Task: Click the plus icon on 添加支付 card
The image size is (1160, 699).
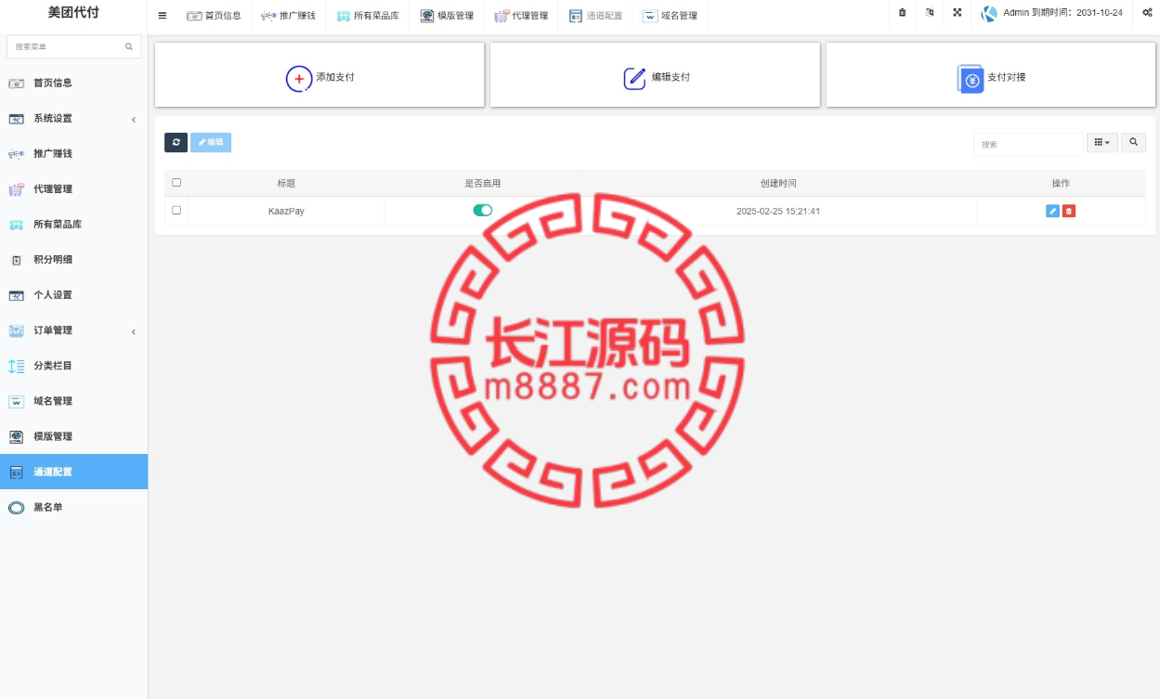Action: [299, 79]
